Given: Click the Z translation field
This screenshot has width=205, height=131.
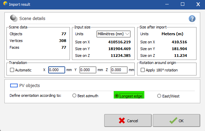Looking at the screenshot, I should coord(119,70).
